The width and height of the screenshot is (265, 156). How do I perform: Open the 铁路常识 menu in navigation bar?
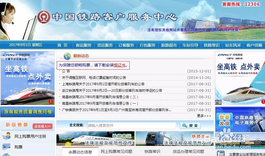tap(211, 45)
